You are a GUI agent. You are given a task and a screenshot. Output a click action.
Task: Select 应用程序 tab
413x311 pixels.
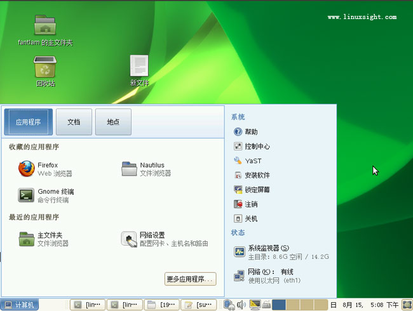[x=28, y=122]
